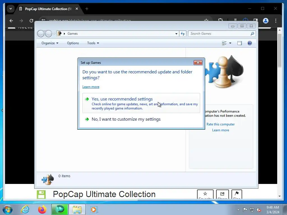Open Windows Media Player from the taskbar
Image resolution: width=287 pixels, height=215 pixels.
[x=94, y=209]
